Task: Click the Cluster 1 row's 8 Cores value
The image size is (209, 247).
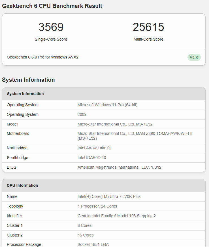Action: pyautogui.click(x=84, y=225)
